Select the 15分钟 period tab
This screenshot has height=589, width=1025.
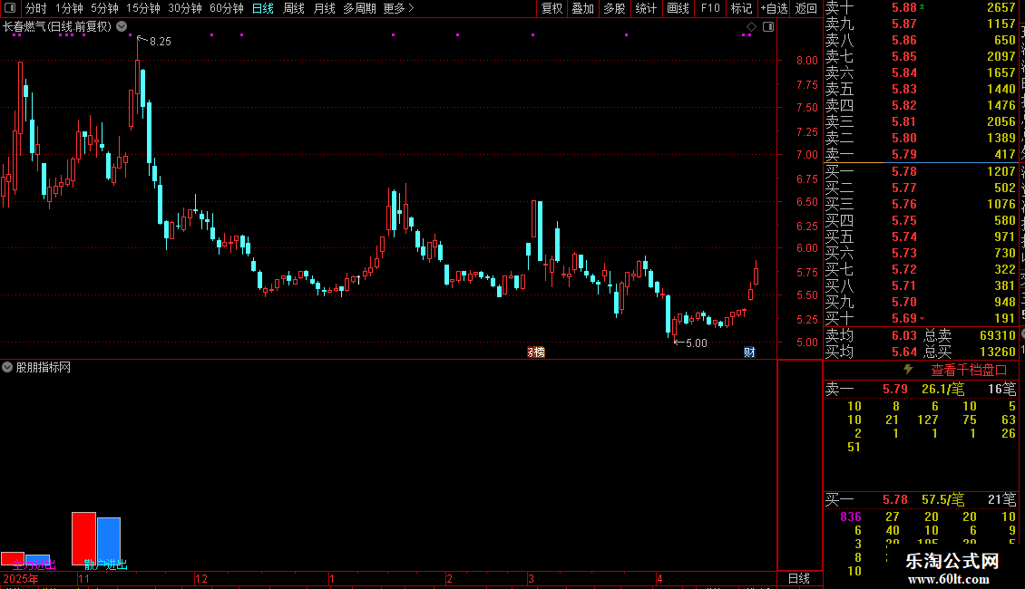(x=143, y=8)
